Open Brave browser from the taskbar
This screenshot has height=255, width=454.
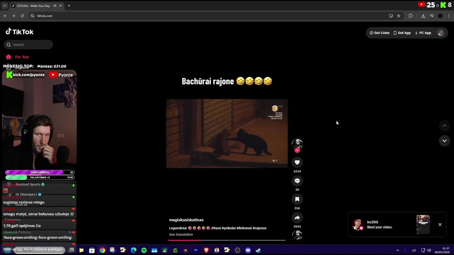(x=206, y=250)
